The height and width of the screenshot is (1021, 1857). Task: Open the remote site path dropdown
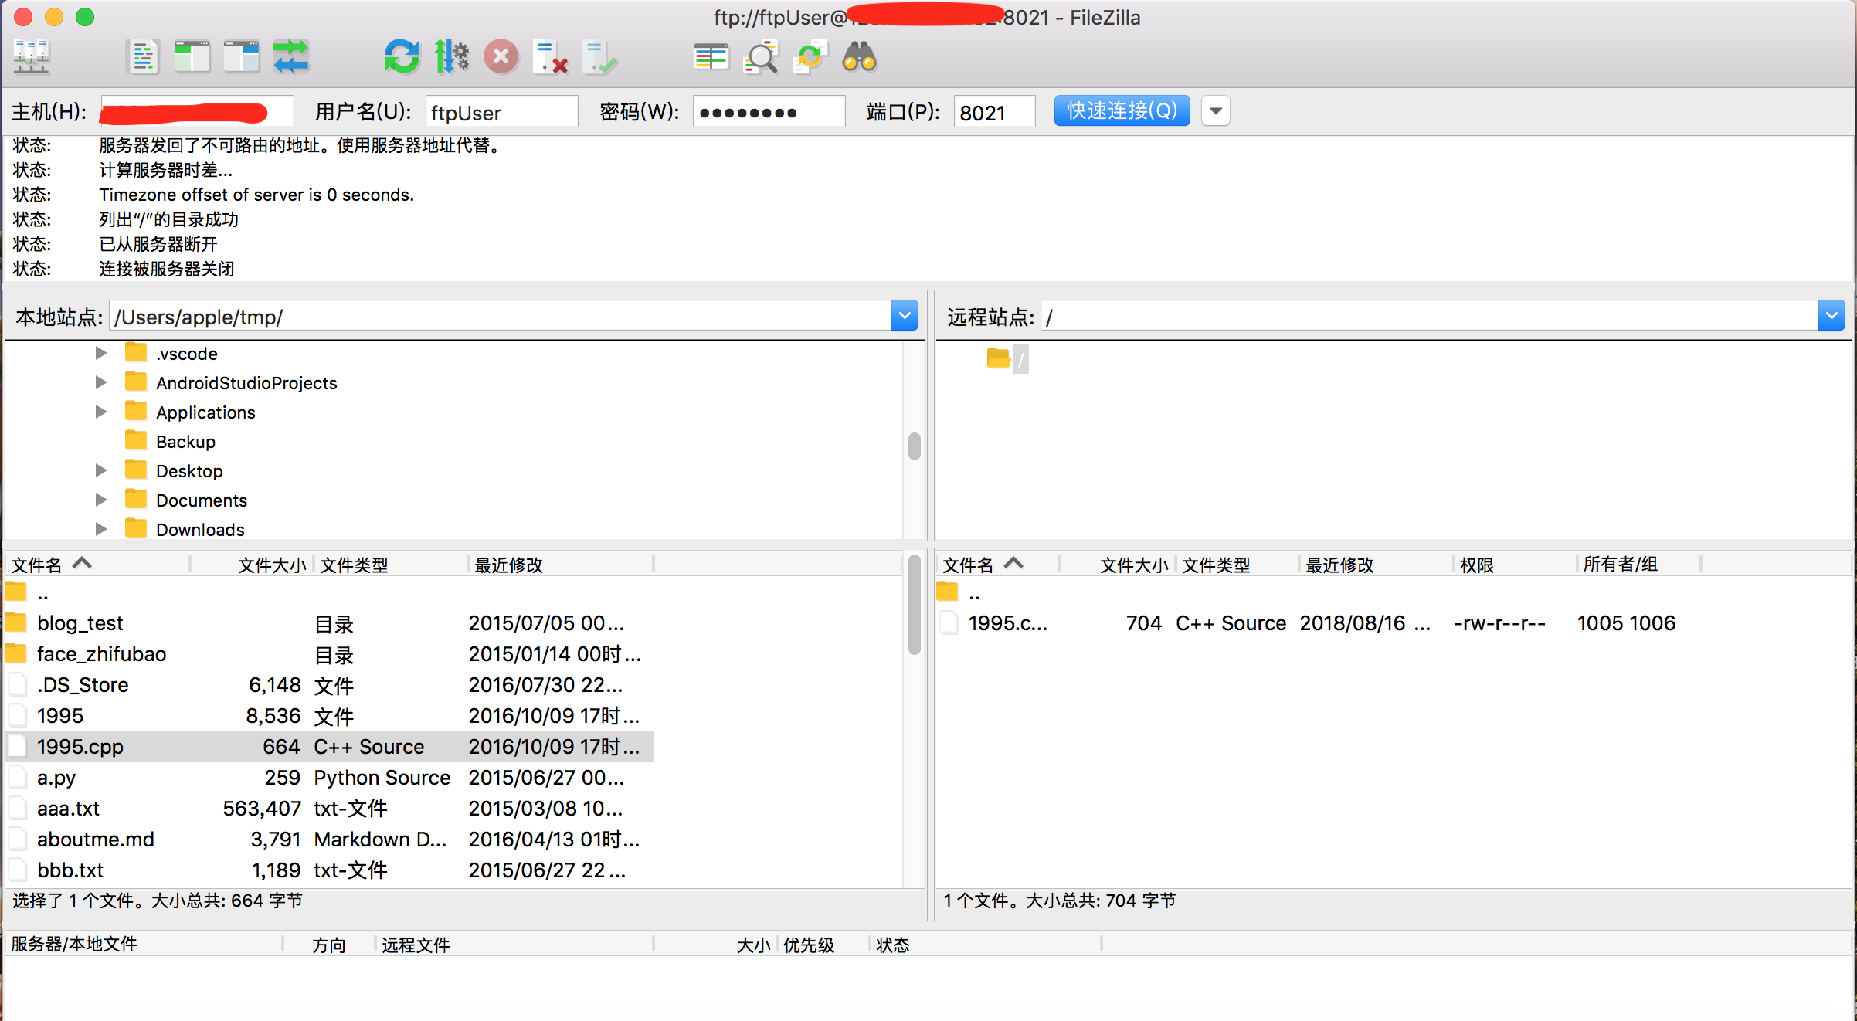pyautogui.click(x=1832, y=315)
